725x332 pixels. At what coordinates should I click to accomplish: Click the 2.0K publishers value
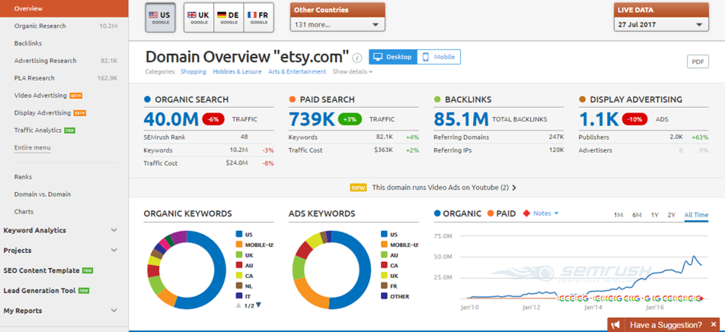click(x=676, y=138)
